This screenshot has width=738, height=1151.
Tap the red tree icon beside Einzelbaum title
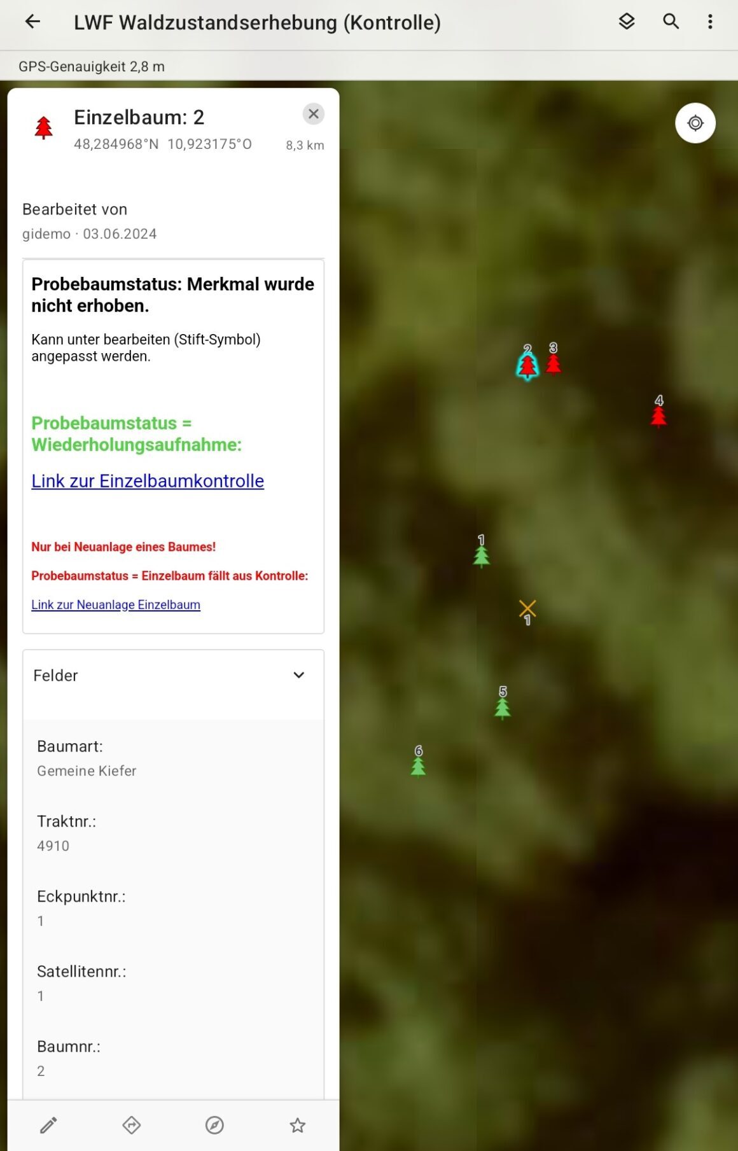tap(43, 128)
